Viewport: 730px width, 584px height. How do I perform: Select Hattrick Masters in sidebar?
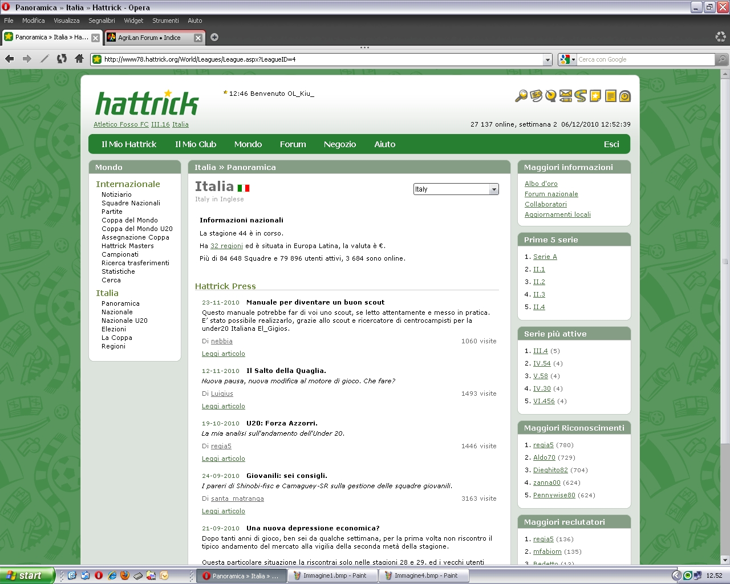(128, 246)
